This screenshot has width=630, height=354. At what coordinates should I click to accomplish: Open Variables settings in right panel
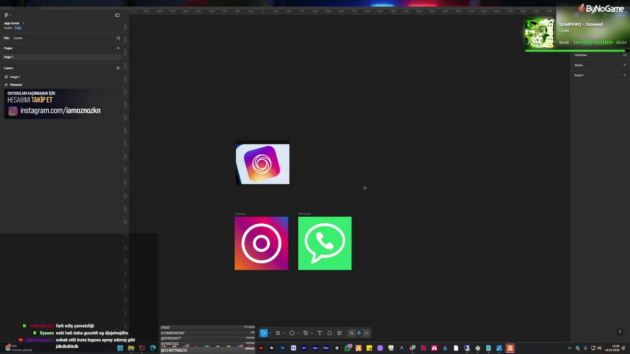tap(625, 55)
